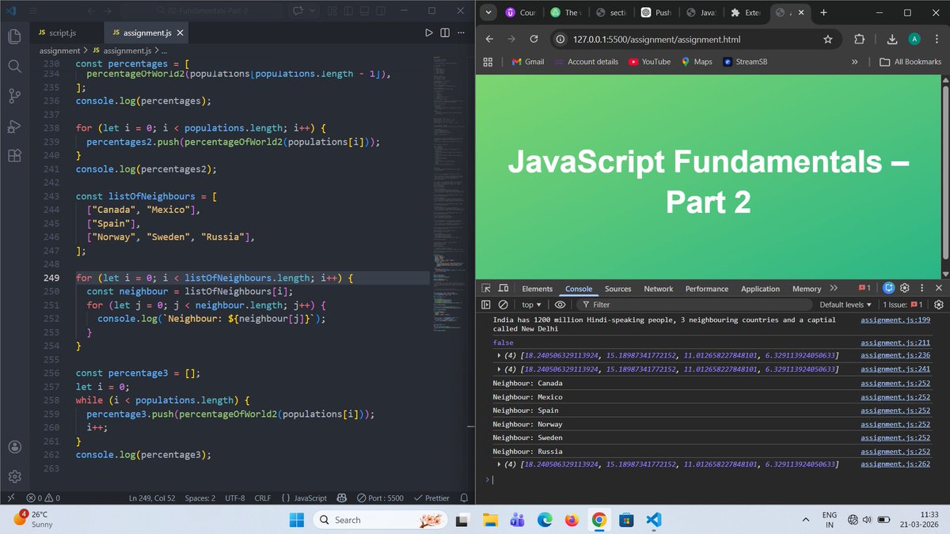The image size is (950, 534).
Task: Switch to the Network DevTools tab
Action: point(659,289)
